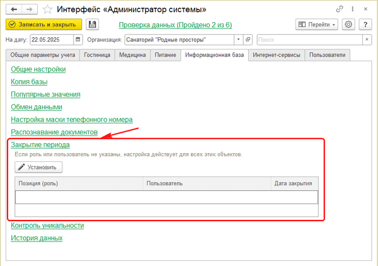378x266 pixels.
Task: Switch to Интернет-сервисы tab
Action: click(x=277, y=55)
